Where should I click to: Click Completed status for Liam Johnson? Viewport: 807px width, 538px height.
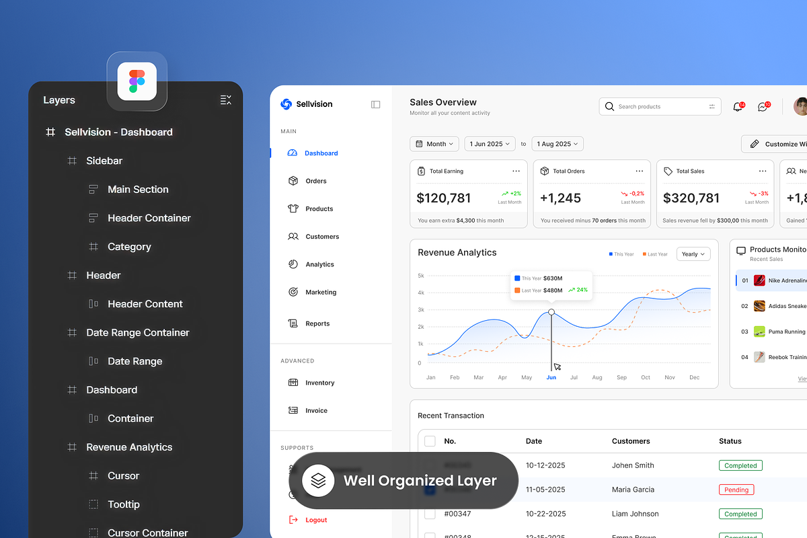click(740, 514)
